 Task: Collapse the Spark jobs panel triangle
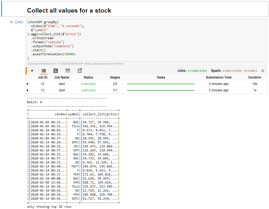pyautogui.click(x=32, y=70)
